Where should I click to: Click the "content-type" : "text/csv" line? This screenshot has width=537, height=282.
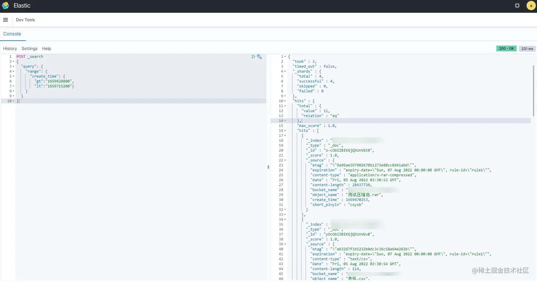tap(341, 259)
